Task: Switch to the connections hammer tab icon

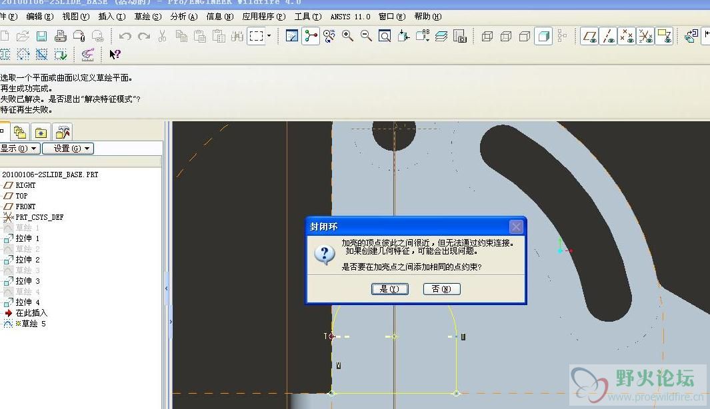Action: click(x=62, y=132)
